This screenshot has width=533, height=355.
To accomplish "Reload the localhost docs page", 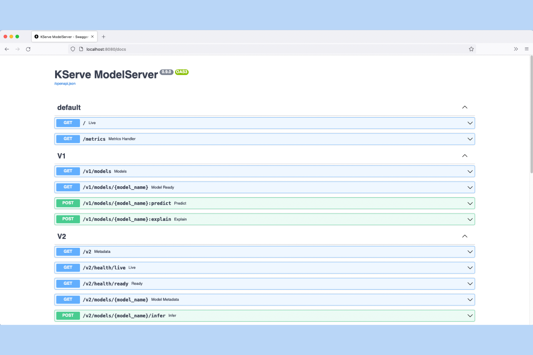I will coord(28,49).
